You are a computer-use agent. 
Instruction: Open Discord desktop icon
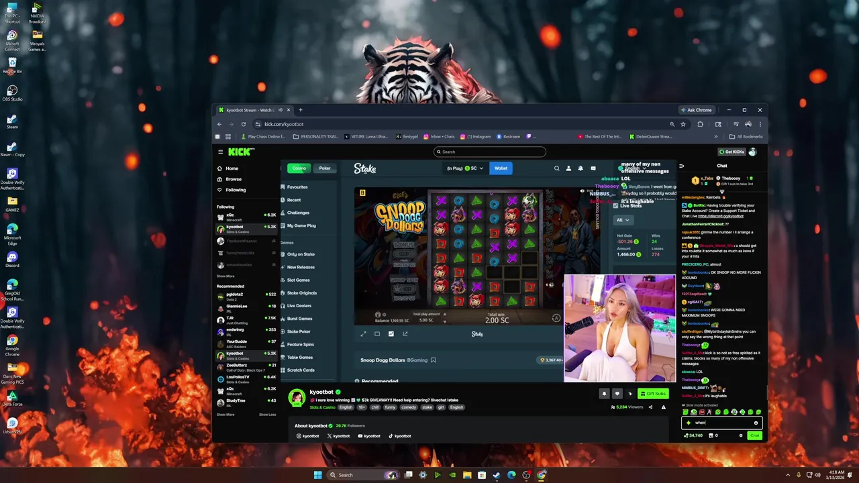[x=12, y=260]
